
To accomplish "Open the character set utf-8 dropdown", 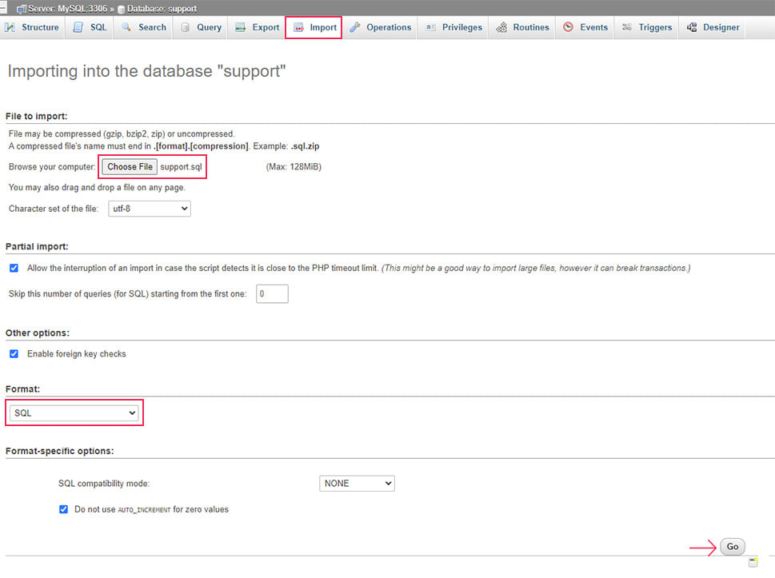I will tap(150, 209).
